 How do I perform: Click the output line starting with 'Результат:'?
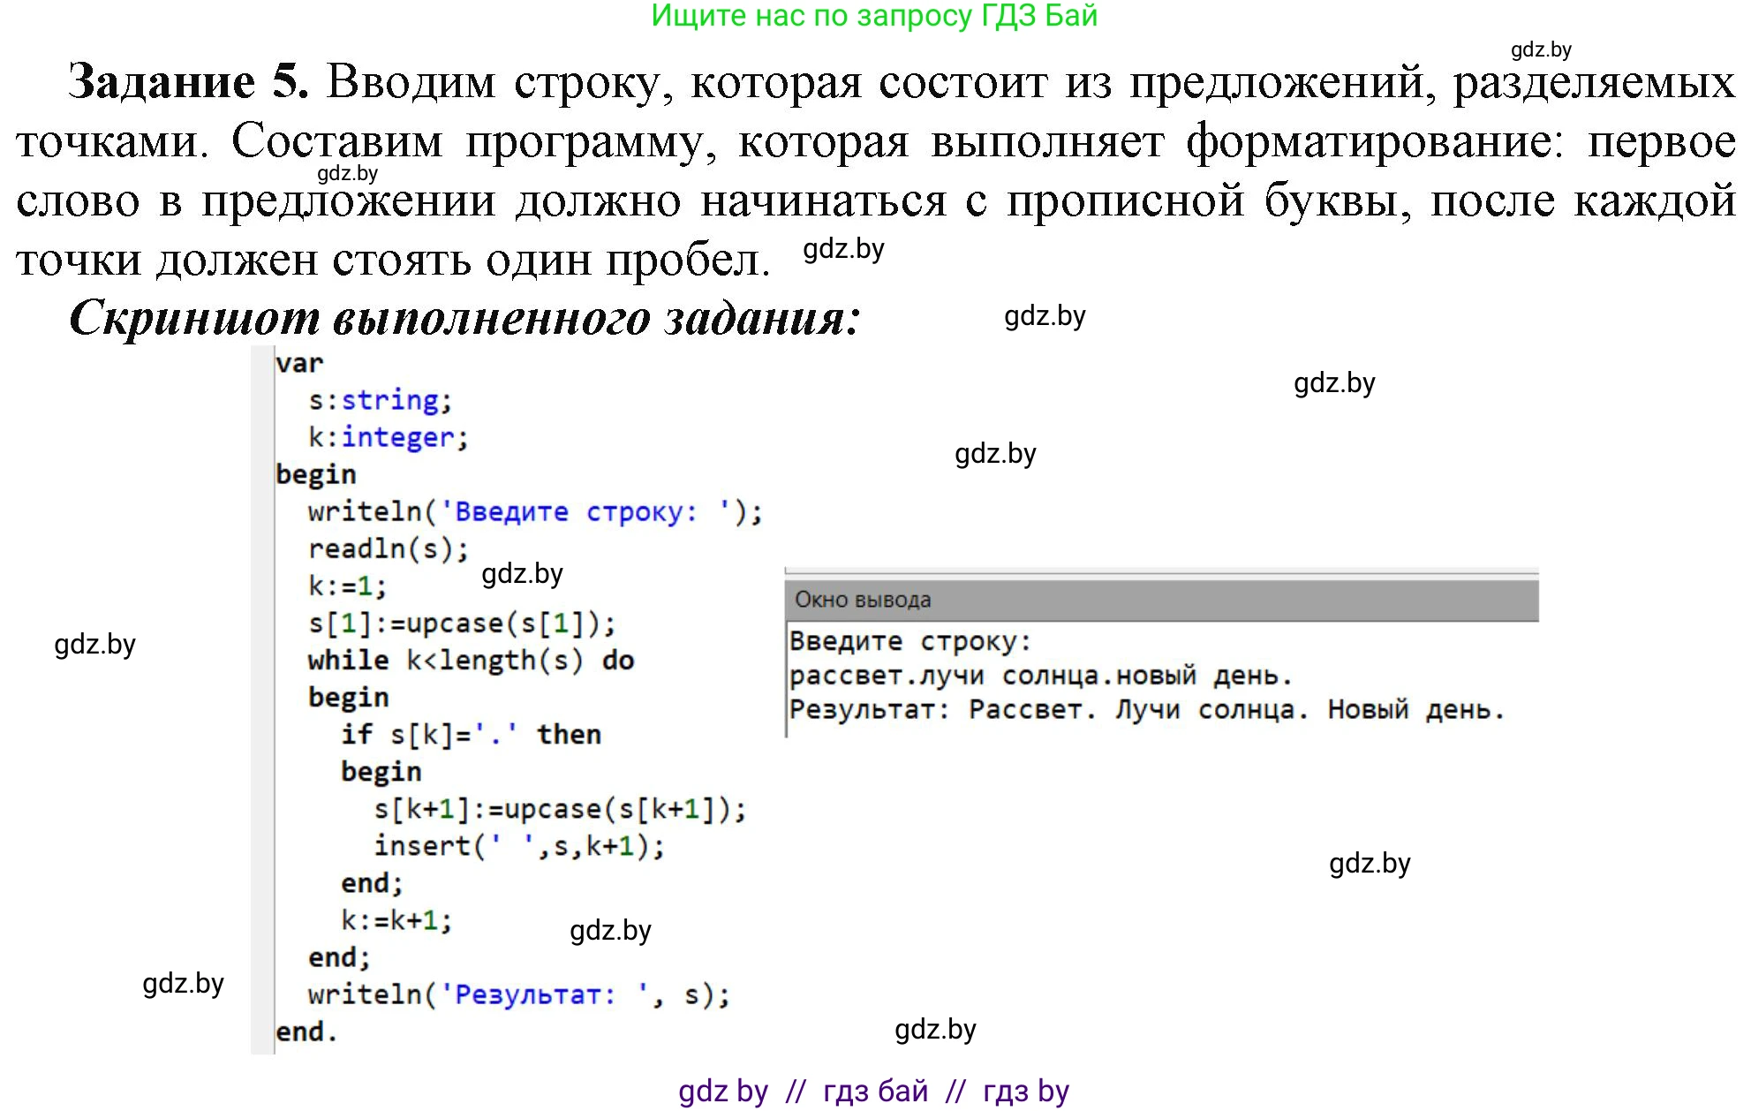1146,710
